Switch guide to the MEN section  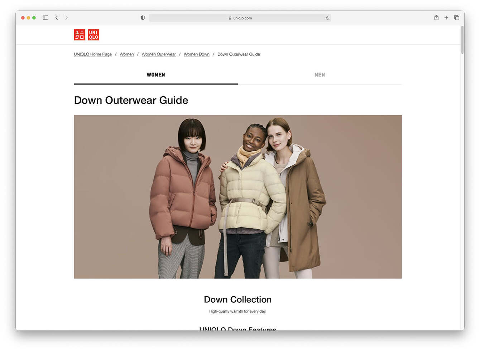pyautogui.click(x=320, y=74)
